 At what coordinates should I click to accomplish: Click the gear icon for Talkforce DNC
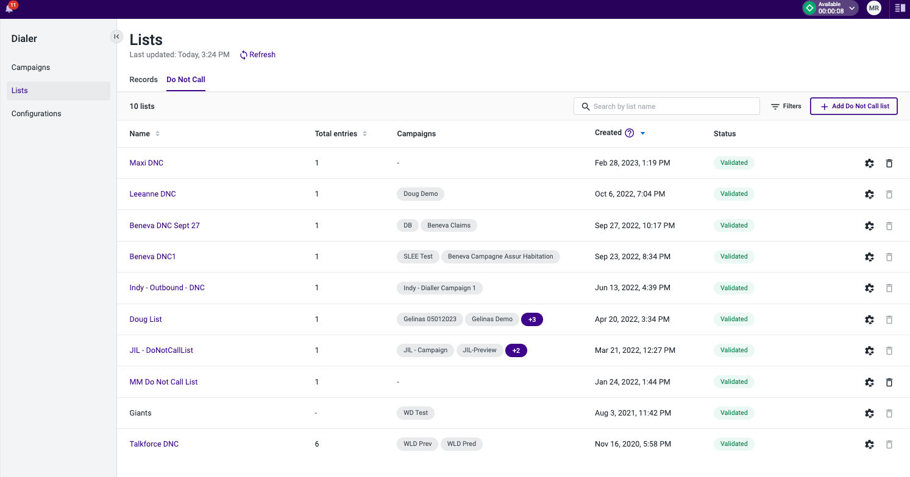point(869,444)
